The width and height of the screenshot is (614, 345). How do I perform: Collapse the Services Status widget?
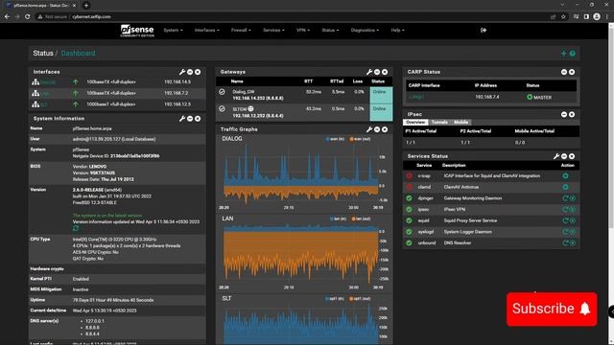pyautogui.click(x=564, y=156)
